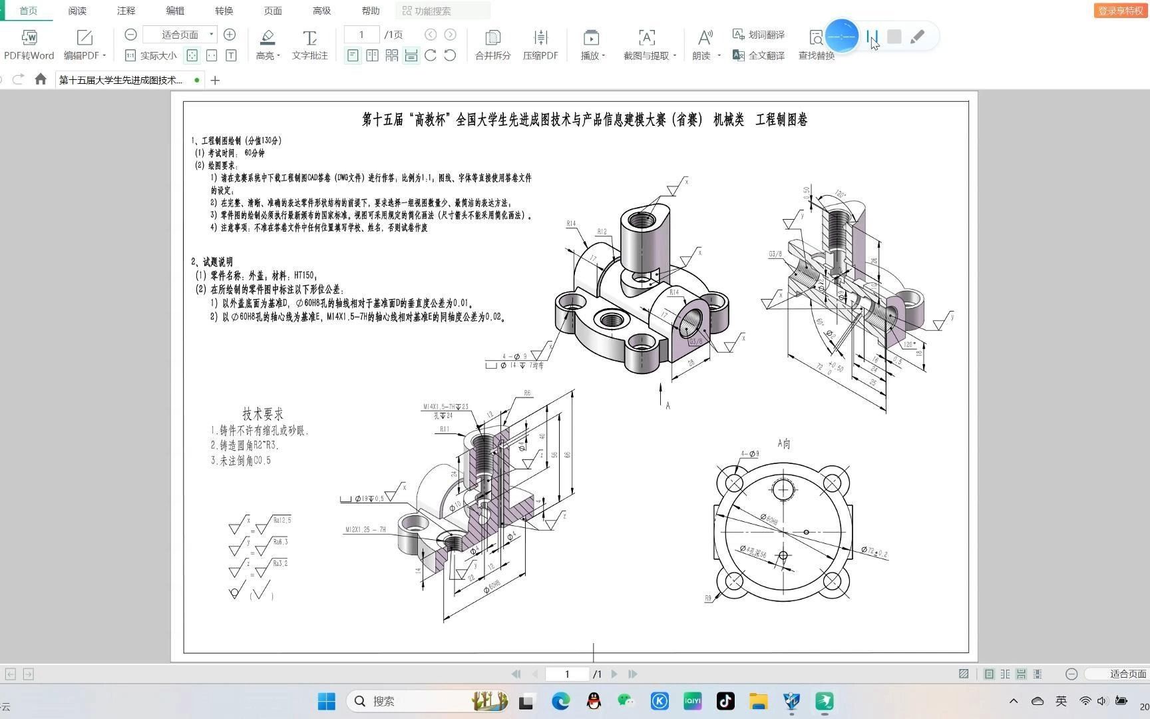Switch to the 注释 ribbon tab
1150x719 pixels.
pyautogui.click(x=126, y=11)
